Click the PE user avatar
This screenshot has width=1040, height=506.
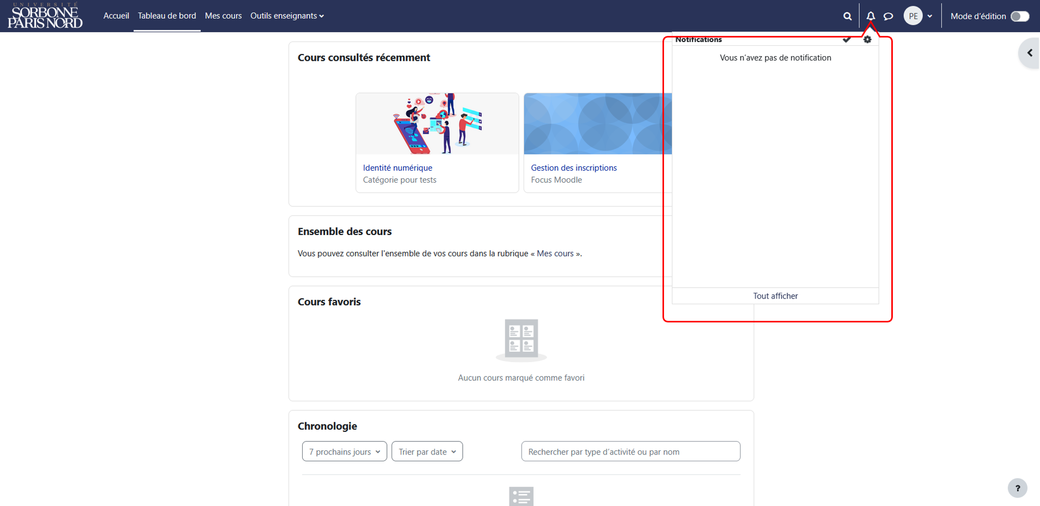tap(913, 16)
